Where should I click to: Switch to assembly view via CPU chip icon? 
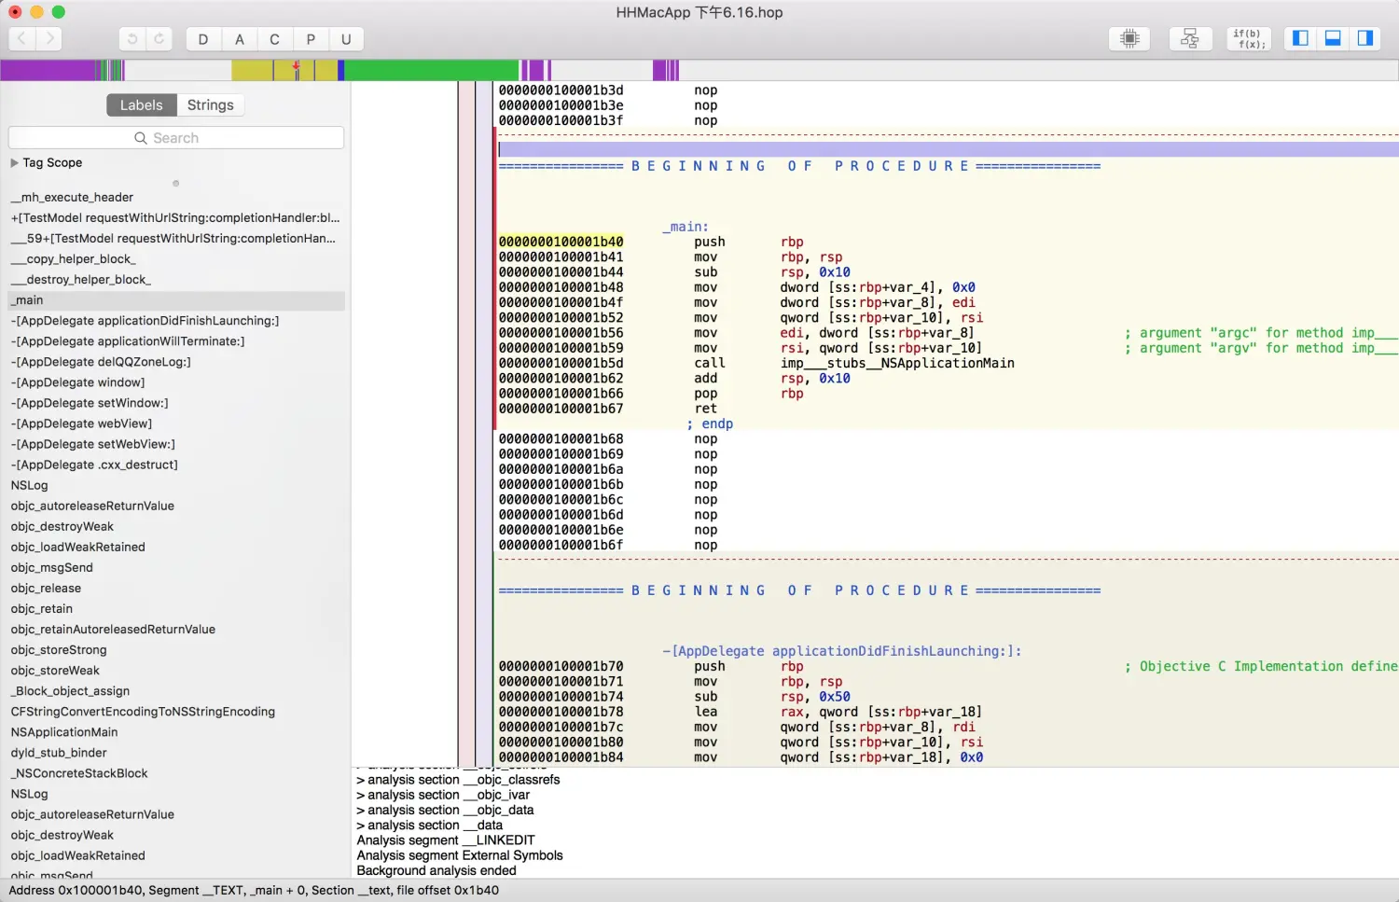tap(1129, 38)
